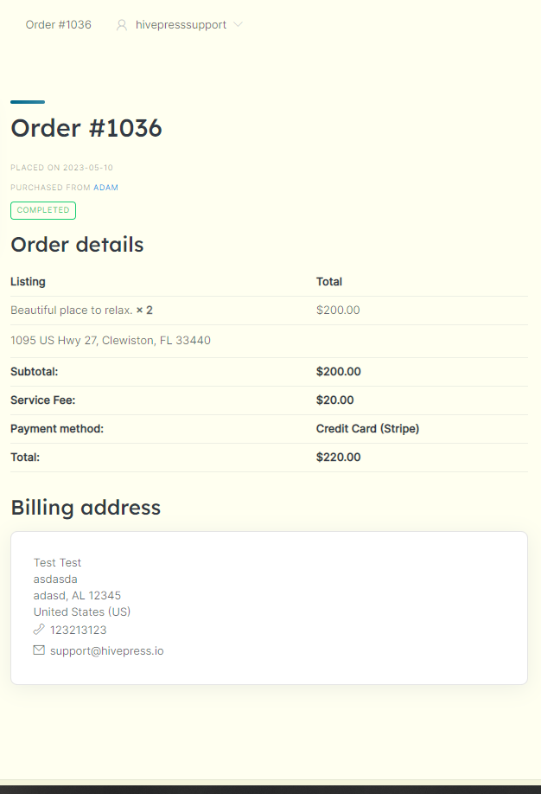Click the Beautiful place to relax listing

coord(72,311)
